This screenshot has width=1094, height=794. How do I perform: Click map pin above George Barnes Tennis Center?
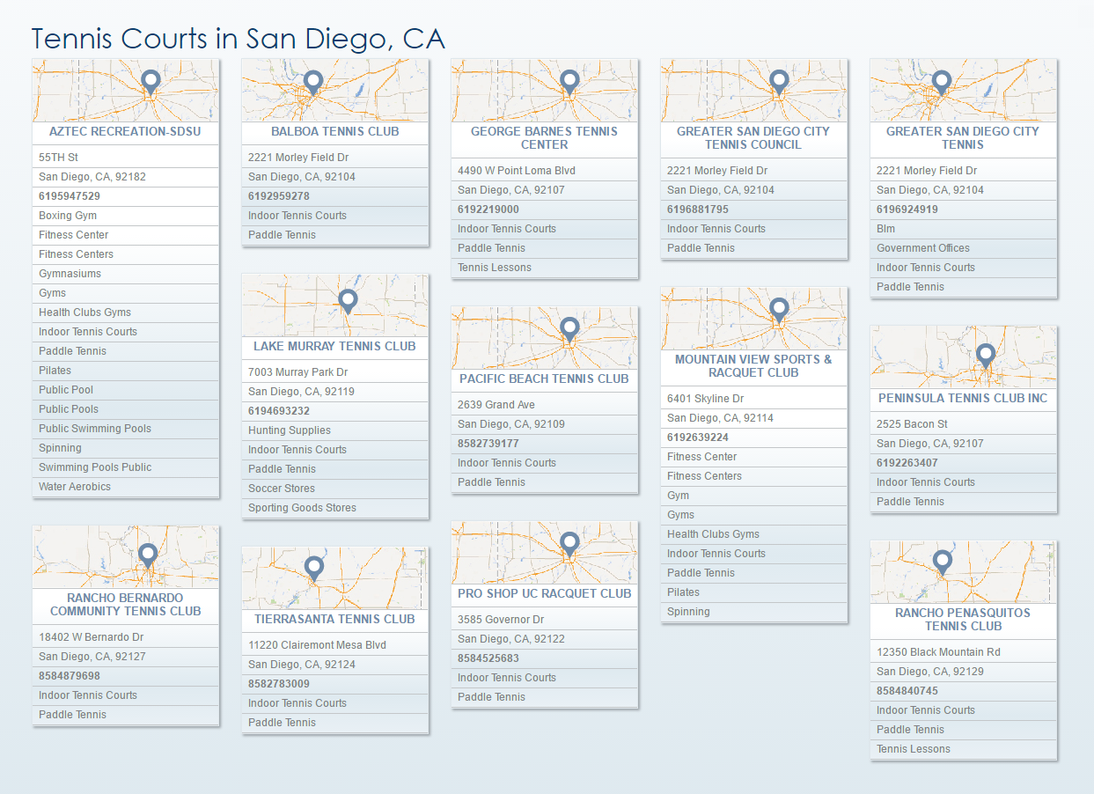tap(569, 82)
